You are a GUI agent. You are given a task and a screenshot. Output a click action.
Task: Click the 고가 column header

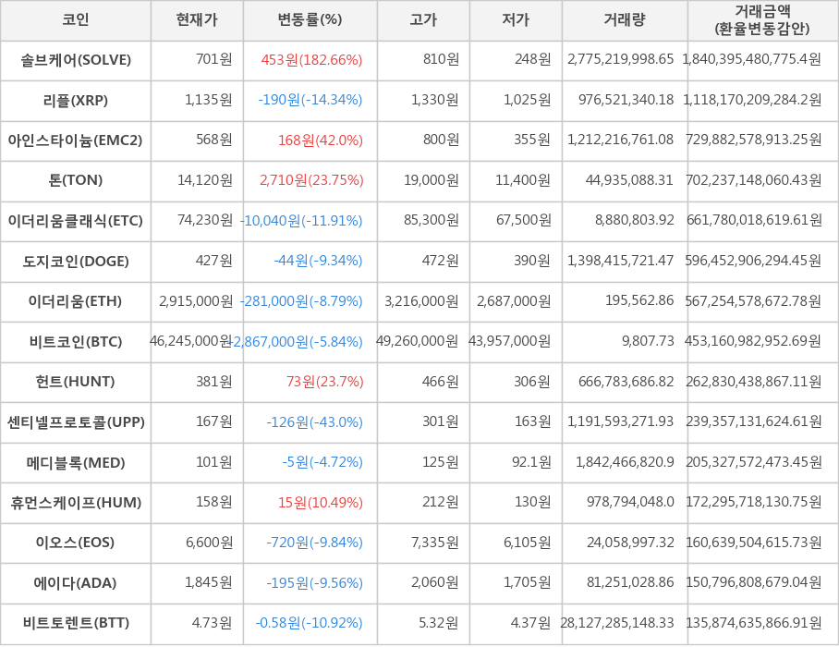[423, 19]
